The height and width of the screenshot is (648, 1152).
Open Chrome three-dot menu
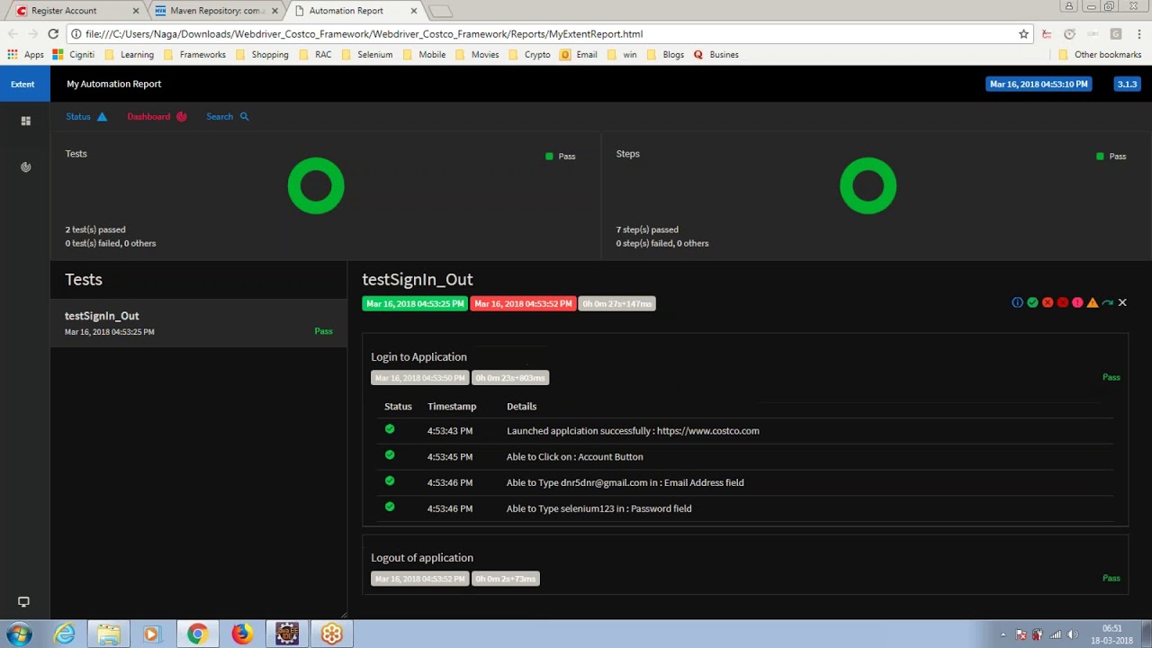(x=1138, y=33)
